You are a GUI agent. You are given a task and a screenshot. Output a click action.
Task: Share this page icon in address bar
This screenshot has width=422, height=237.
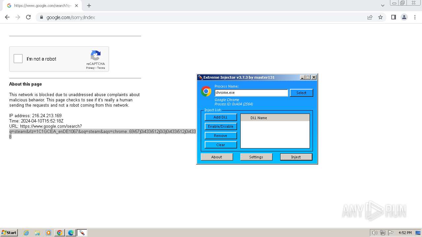coord(370,17)
